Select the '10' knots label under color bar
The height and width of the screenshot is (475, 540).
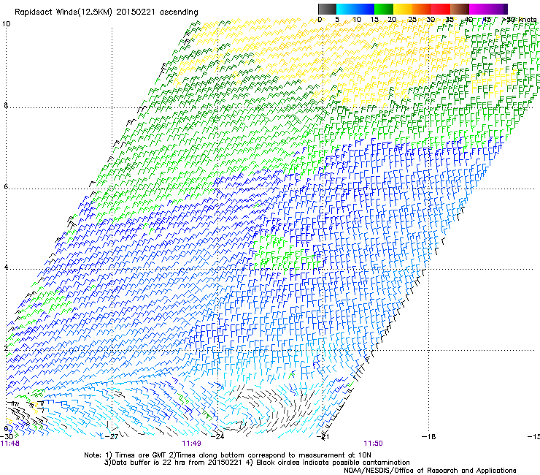357,19
